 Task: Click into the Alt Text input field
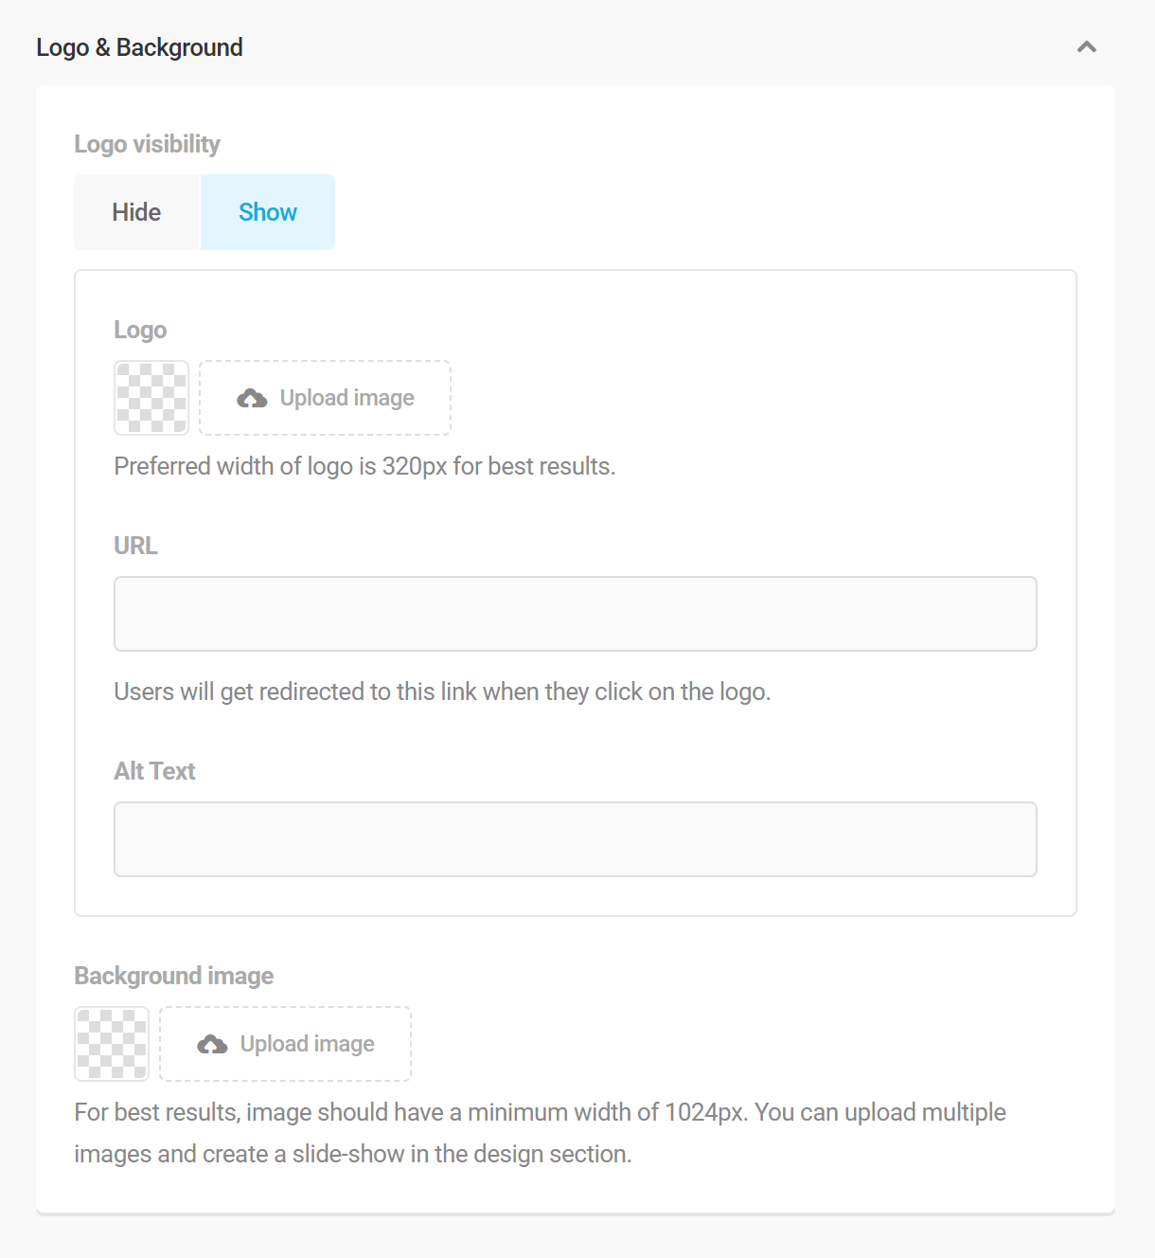tap(576, 839)
